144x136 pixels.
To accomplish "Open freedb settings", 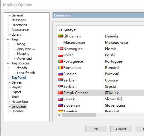I will 22,68.
